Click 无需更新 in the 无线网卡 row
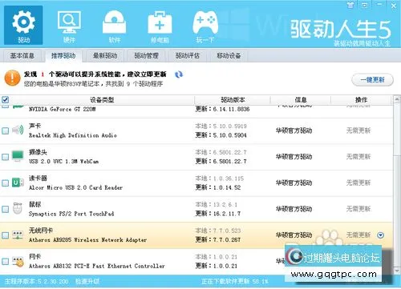The width and height of the screenshot is (401, 289). 358,235
